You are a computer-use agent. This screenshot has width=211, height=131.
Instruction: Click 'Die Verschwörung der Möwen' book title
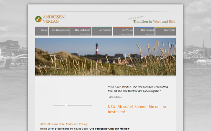109,129
